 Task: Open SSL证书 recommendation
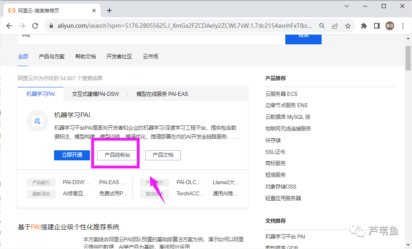coord(275,151)
